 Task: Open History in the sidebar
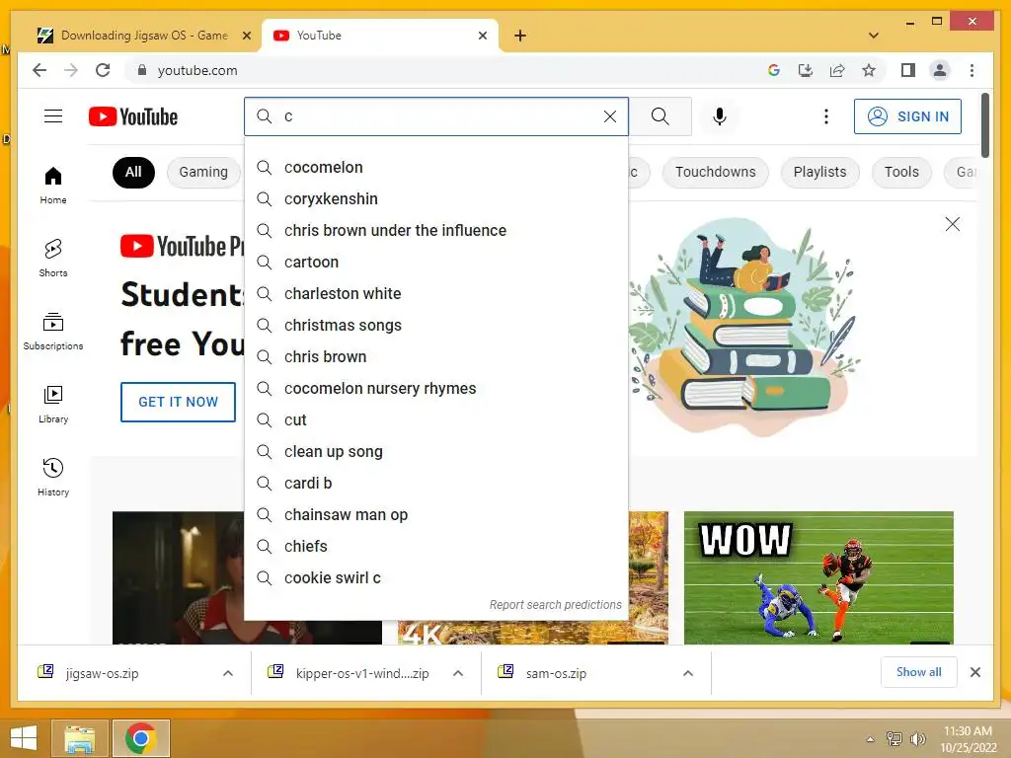pyautogui.click(x=53, y=477)
